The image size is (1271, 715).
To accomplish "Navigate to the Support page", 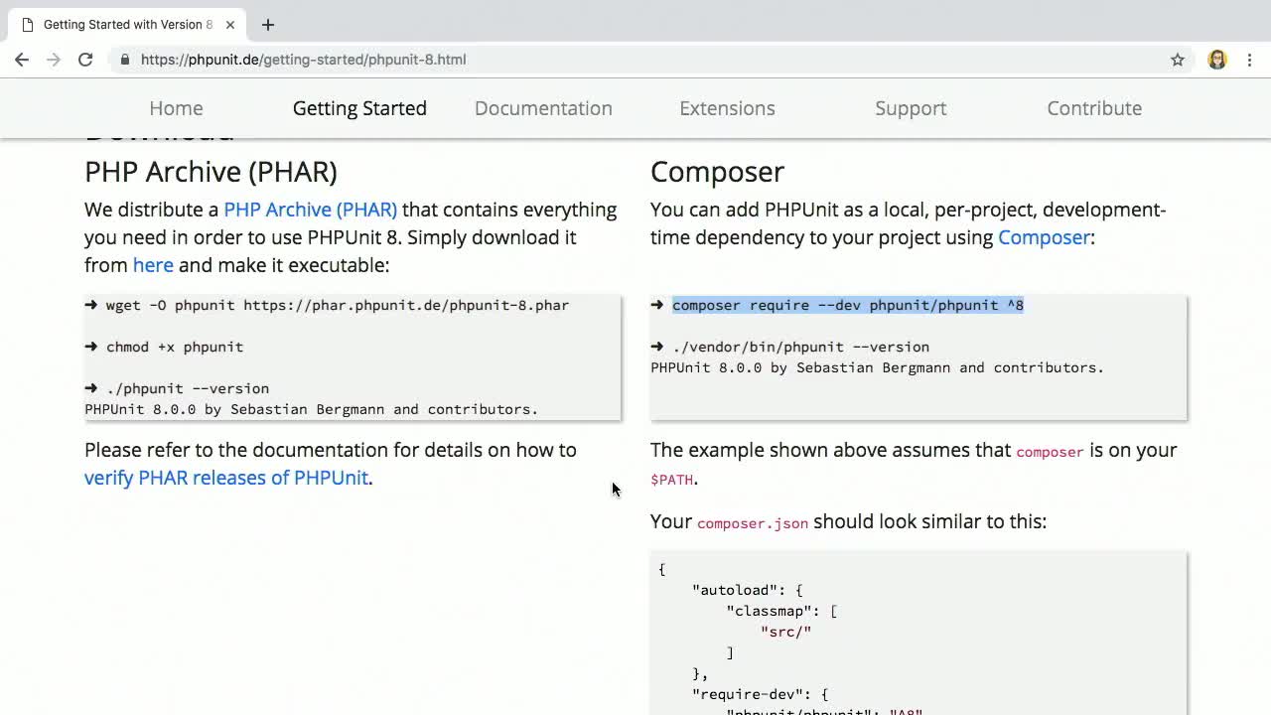I will (x=911, y=108).
